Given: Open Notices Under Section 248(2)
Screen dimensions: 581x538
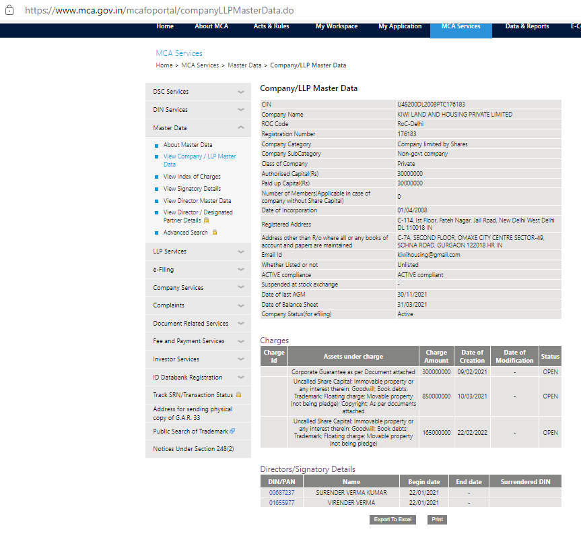Looking at the screenshot, I should point(193,448).
